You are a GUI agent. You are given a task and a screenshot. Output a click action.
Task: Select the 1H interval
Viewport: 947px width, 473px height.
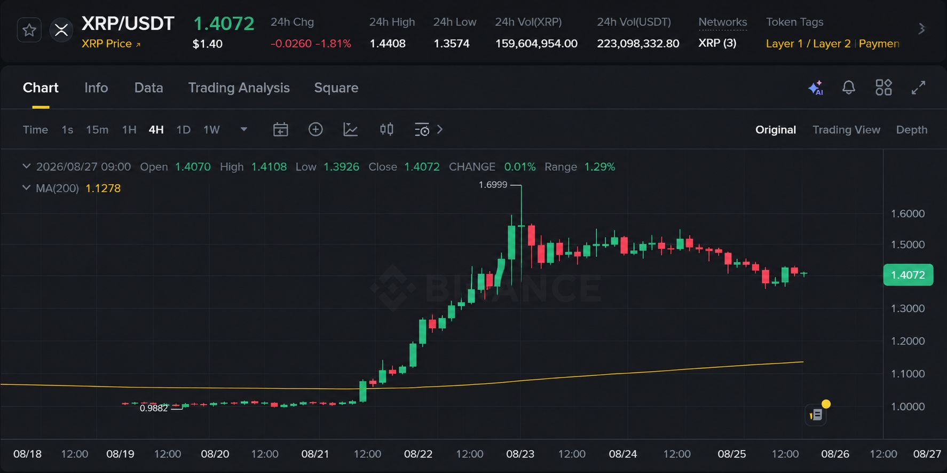click(129, 130)
